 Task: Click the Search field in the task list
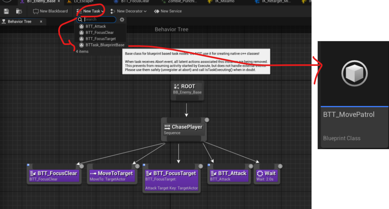[96, 19]
